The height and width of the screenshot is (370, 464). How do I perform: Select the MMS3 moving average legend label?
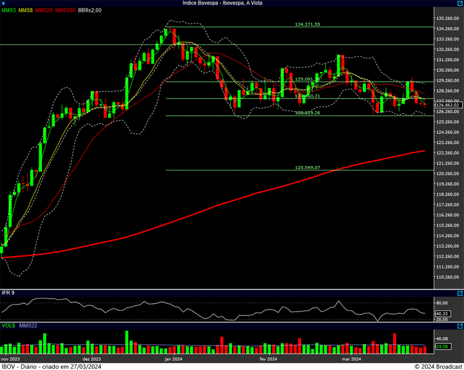tap(8, 10)
